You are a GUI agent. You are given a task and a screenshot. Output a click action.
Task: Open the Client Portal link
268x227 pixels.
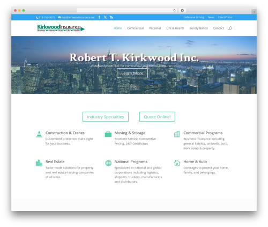tap(225, 17)
